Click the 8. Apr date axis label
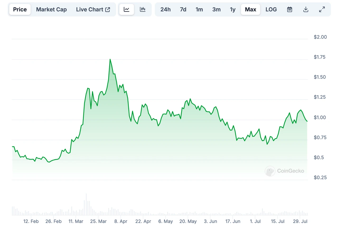 pos(121,221)
